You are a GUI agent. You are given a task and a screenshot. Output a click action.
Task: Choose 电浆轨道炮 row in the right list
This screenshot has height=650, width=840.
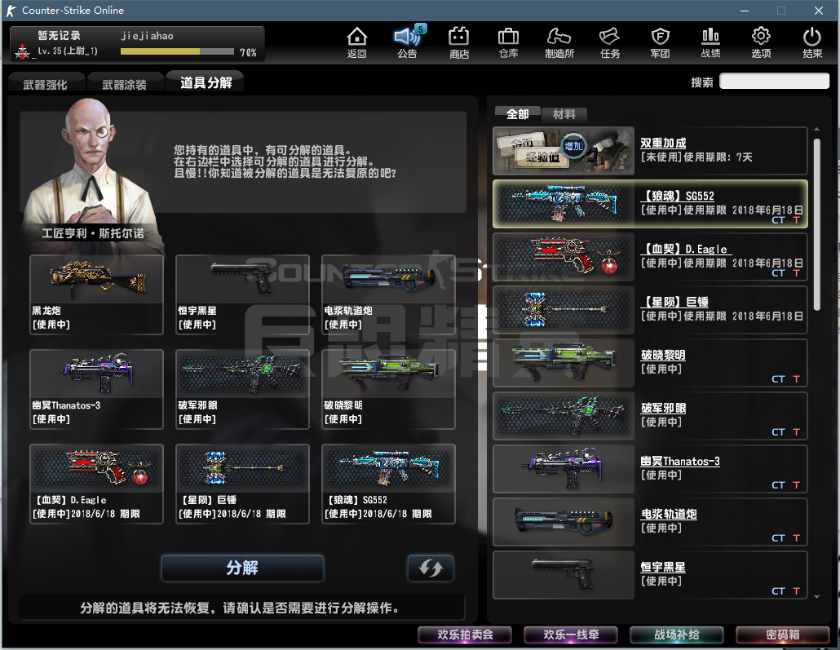tap(650, 522)
